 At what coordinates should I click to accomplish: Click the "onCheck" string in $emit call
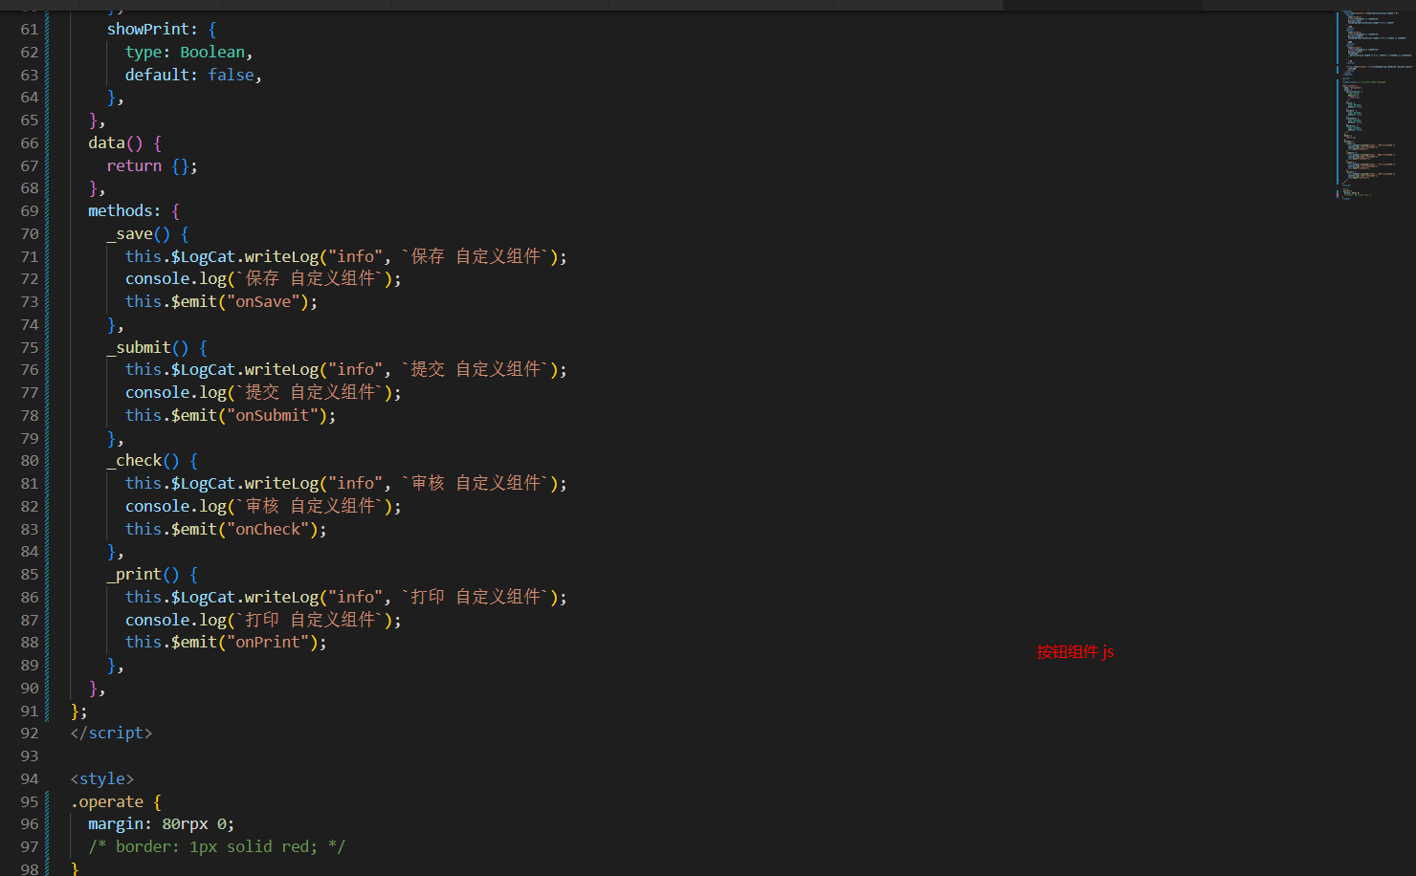point(268,530)
